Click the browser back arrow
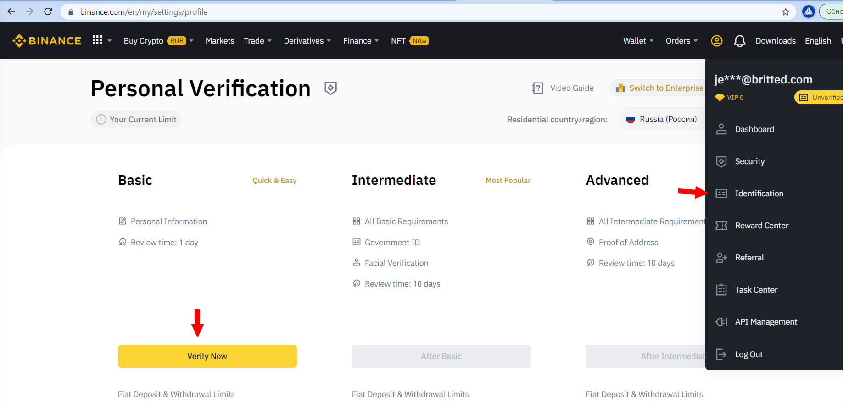Screen dimensions: 843x403 point(11,11)
